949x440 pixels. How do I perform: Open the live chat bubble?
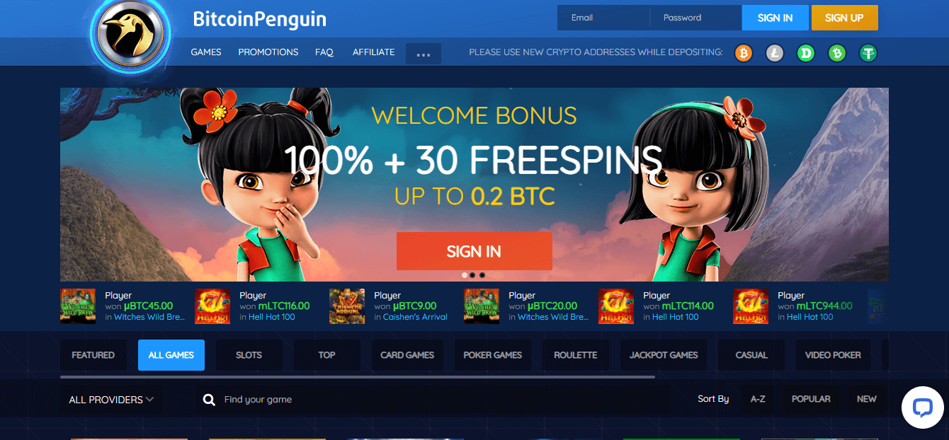click(x=922, y=407)
